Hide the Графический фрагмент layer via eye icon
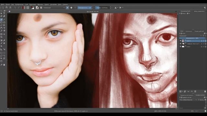This screenshot has width=207, height=116. (x=180, y=44)
